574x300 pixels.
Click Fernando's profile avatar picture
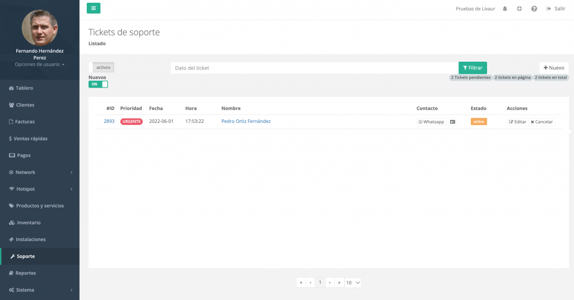39,27
